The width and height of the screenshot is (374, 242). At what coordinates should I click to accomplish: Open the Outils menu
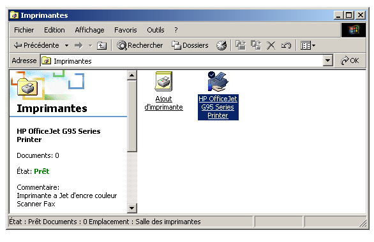coord(156,30)
